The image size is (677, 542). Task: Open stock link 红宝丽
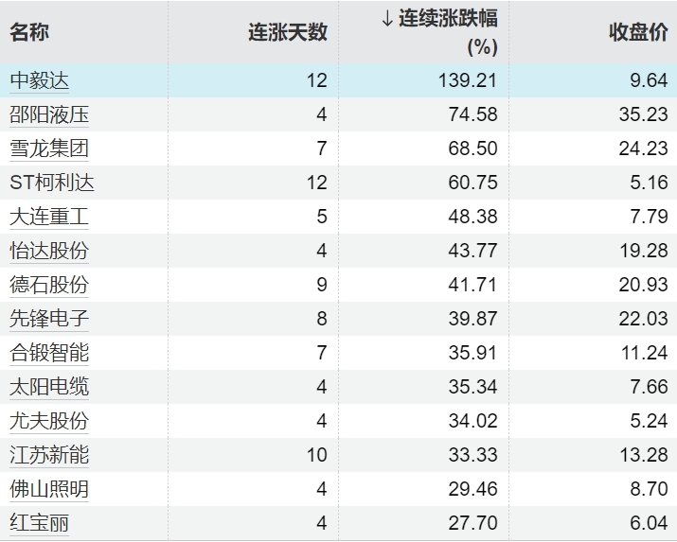point(40,523)
